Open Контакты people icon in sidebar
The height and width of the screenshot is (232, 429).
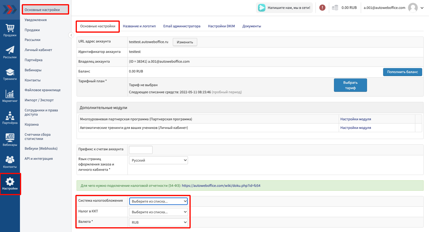point(10,160)
